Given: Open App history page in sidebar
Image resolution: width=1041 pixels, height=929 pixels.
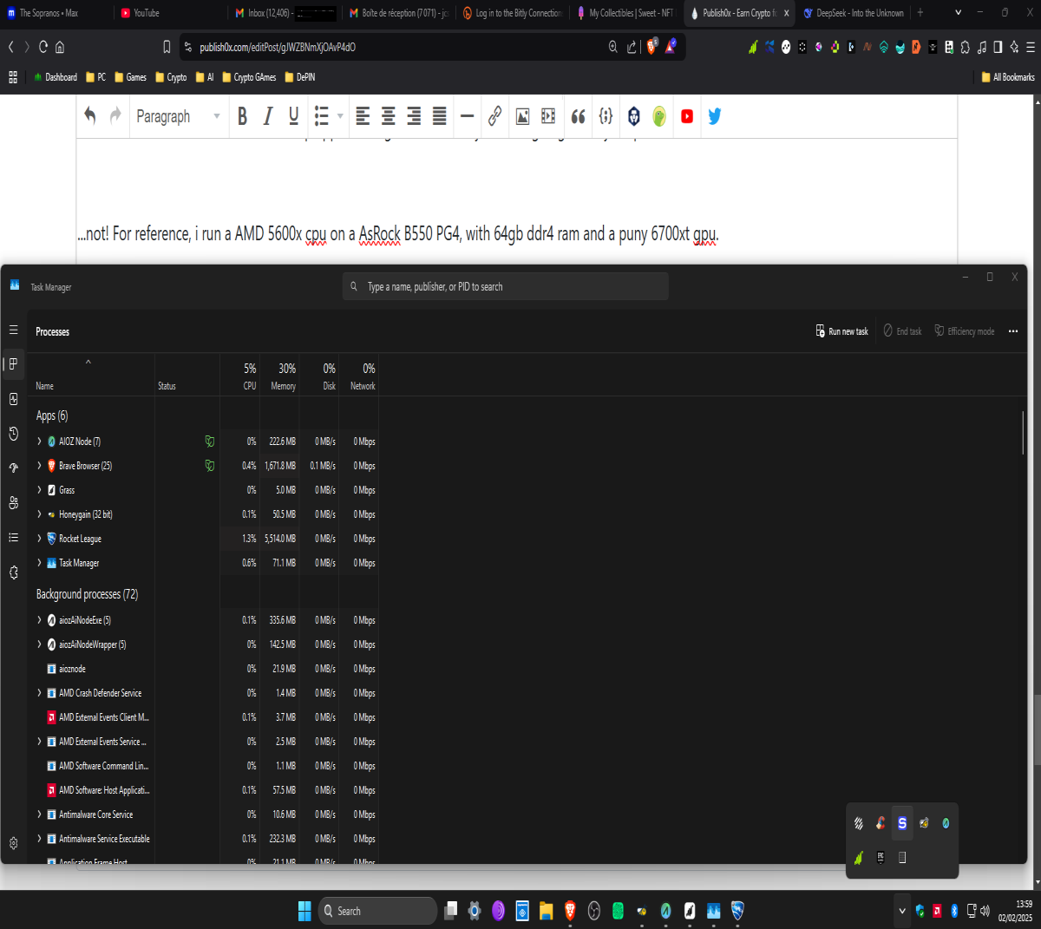Looking at the screenshot, I should tap(13, 434).
